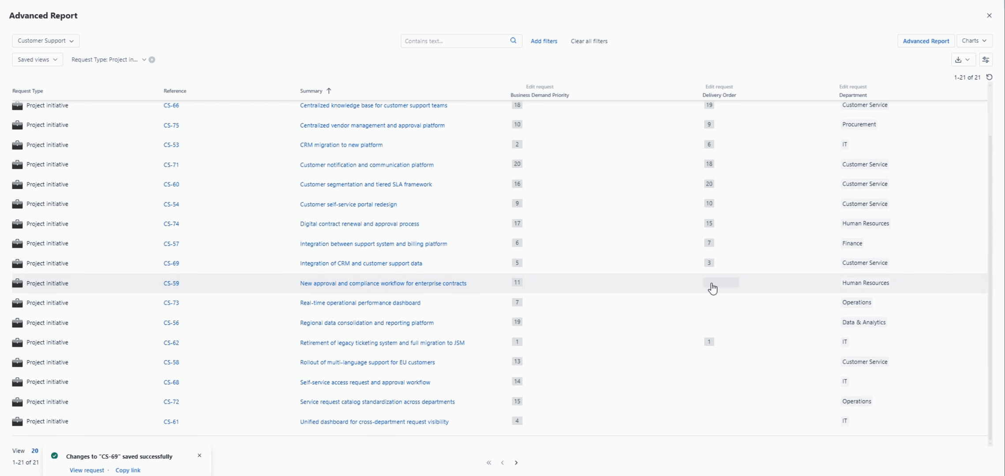1005x476 pixels.
Task: Go to previous page arrow
Action: pyautogui.click(x=502, y=463)
